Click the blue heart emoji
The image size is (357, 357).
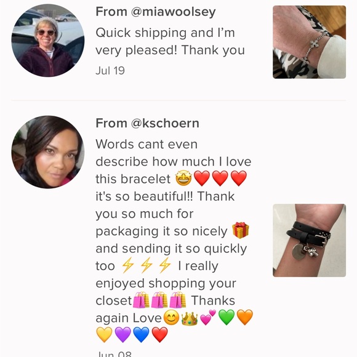point(141,335)
